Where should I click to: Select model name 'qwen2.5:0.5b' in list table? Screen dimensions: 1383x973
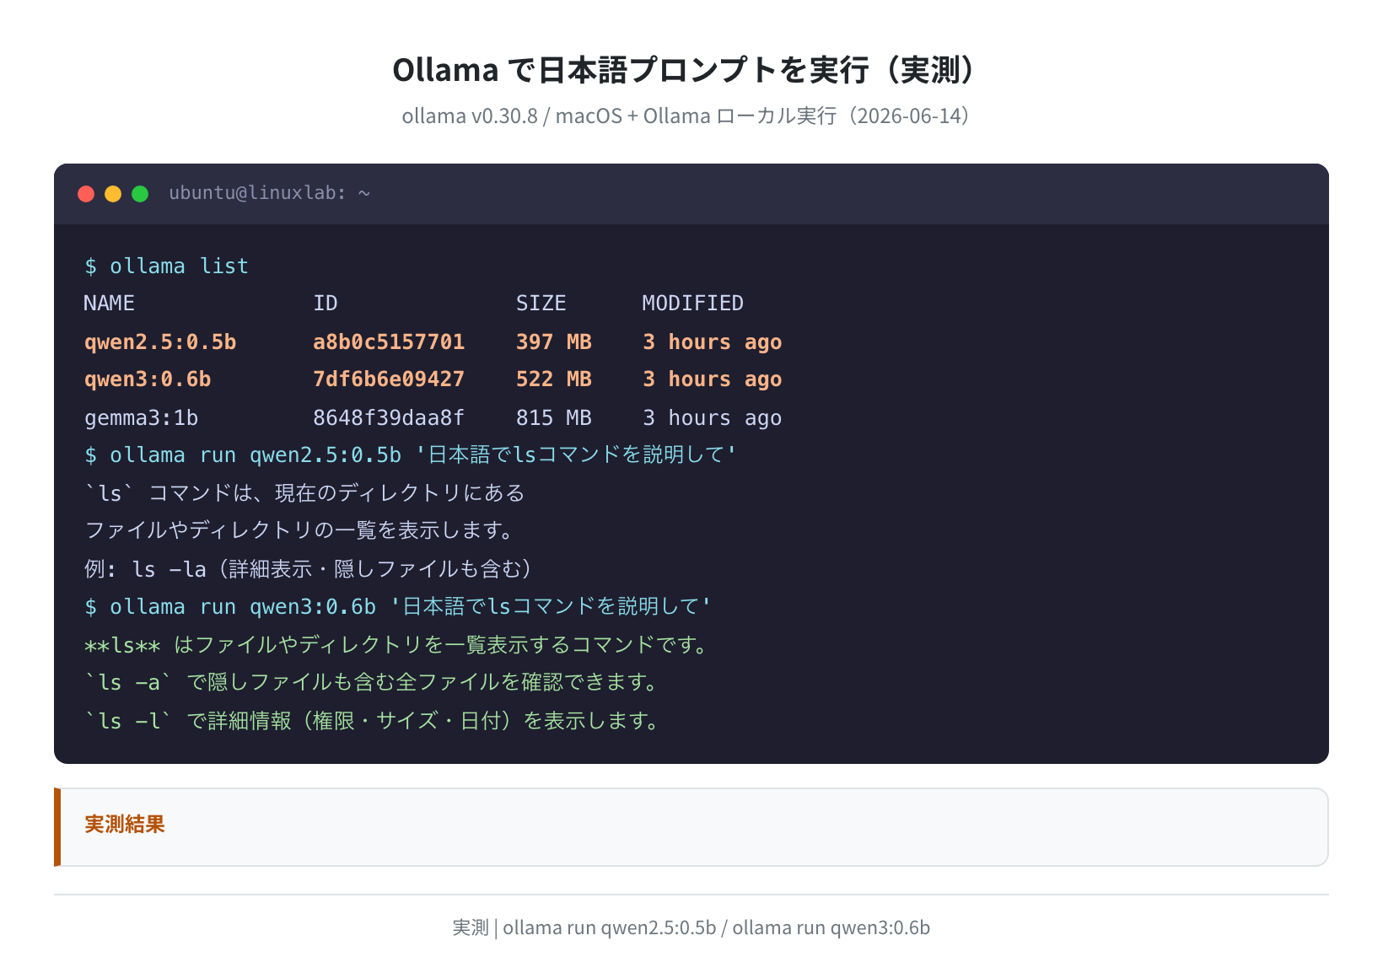pyautogui.click(x=160, y=342)
